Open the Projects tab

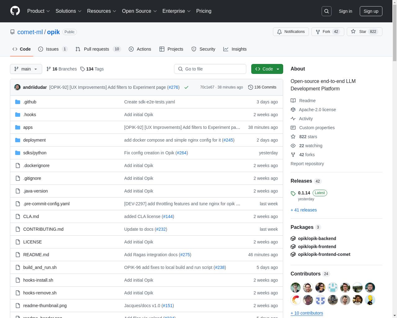[x=171, y=49]
